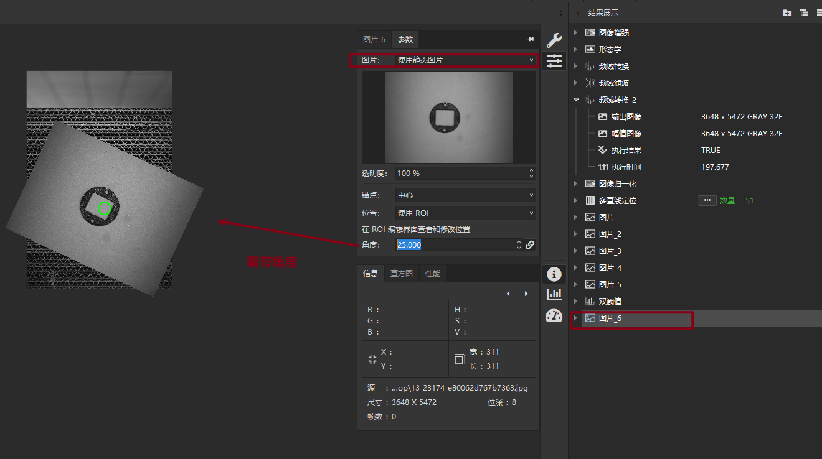Click the performance gauge sidebar icon
Screen dimensions: 822x459
[554, 315]
